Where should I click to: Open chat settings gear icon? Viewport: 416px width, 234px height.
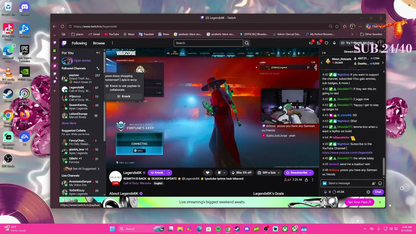[x=368, y=192]
